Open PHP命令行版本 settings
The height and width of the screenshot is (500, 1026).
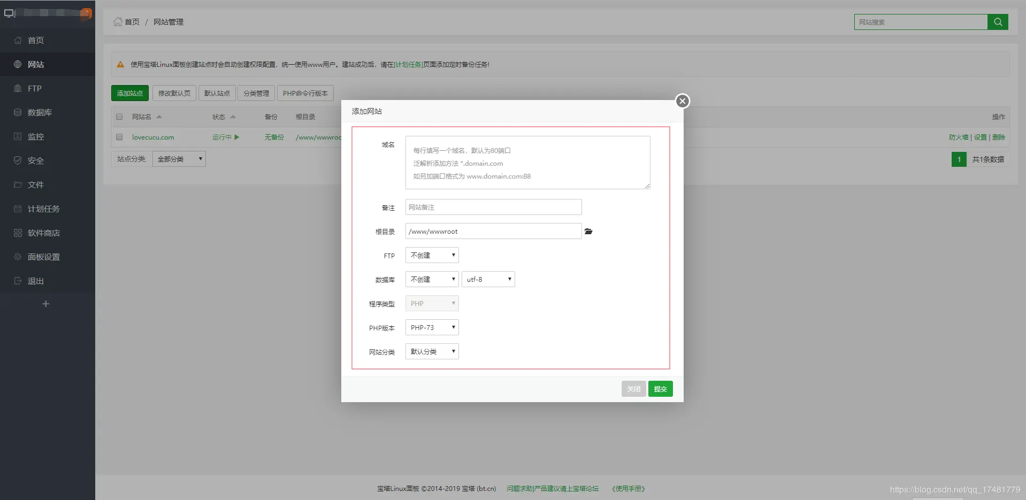point(304,93)
